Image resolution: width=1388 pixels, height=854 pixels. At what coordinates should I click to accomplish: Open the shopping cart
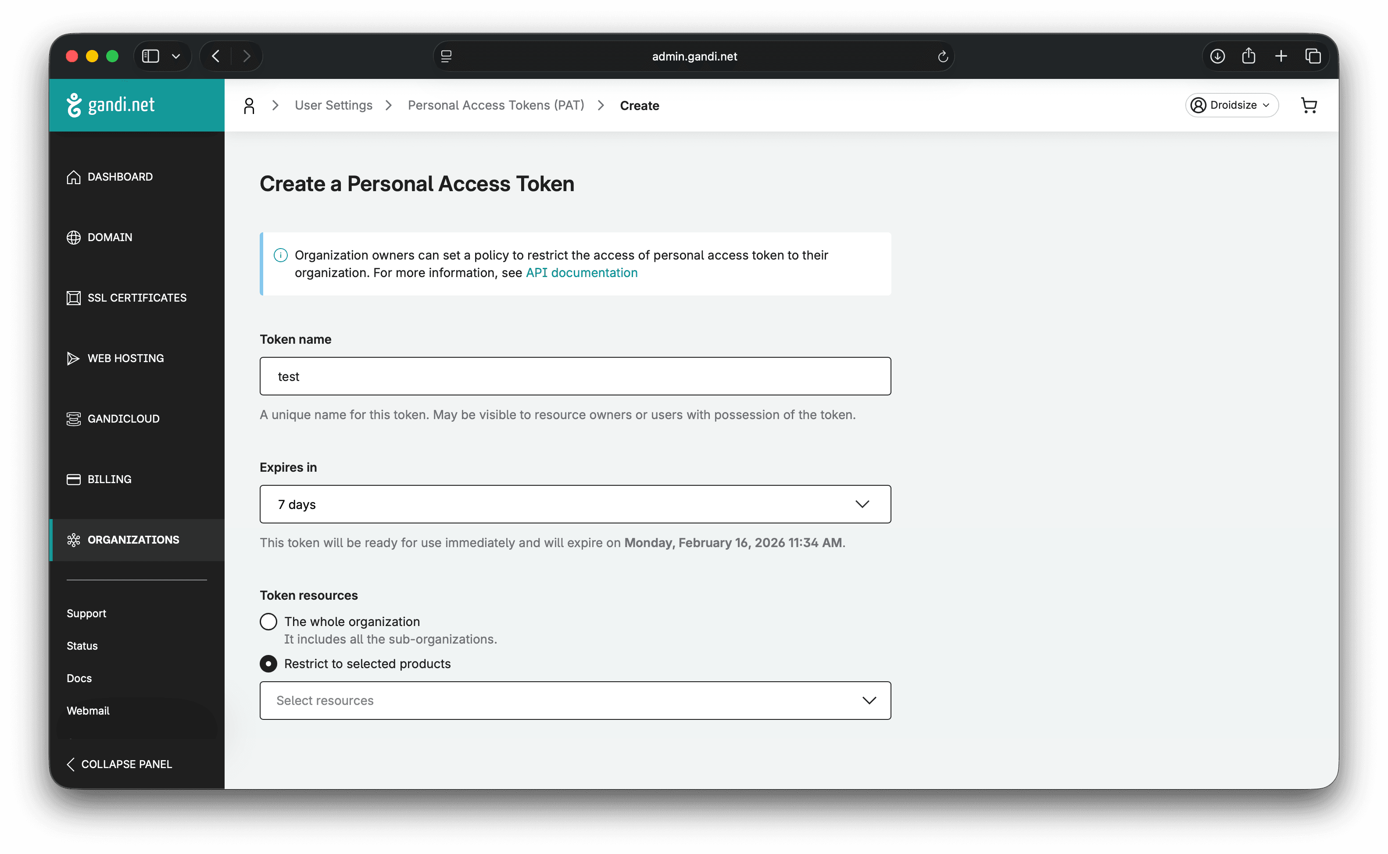(x=1310, y=105)
